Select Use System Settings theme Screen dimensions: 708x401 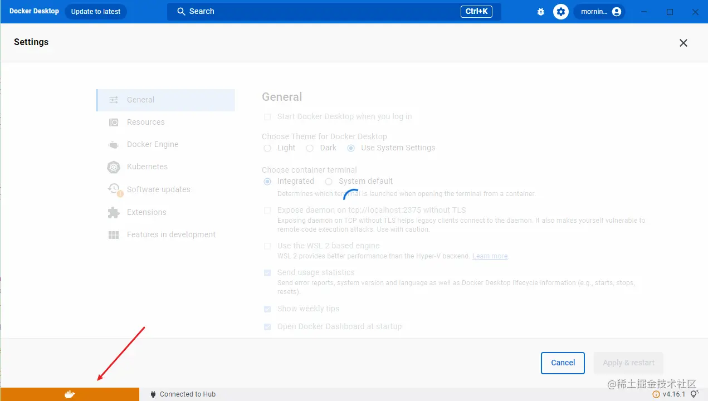[351, 148]
